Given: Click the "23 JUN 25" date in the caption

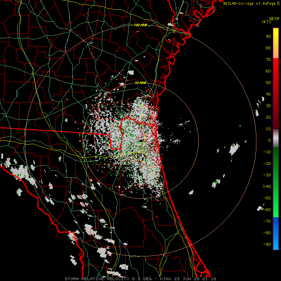Looking at the screenshot, I should click(x=187, y=279).
